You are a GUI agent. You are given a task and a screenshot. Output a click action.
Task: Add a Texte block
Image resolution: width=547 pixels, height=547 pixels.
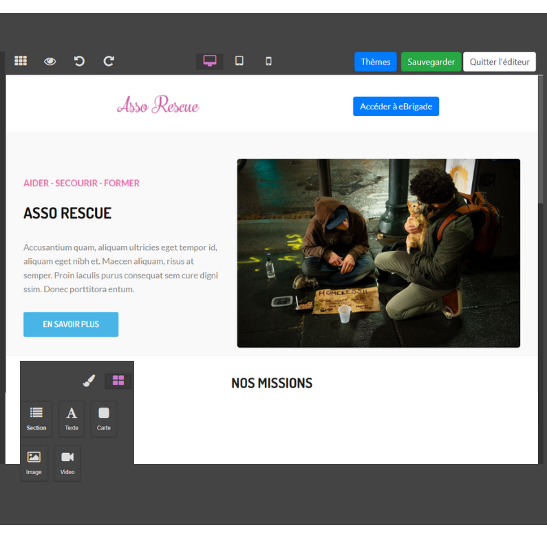tap(72, 418)
